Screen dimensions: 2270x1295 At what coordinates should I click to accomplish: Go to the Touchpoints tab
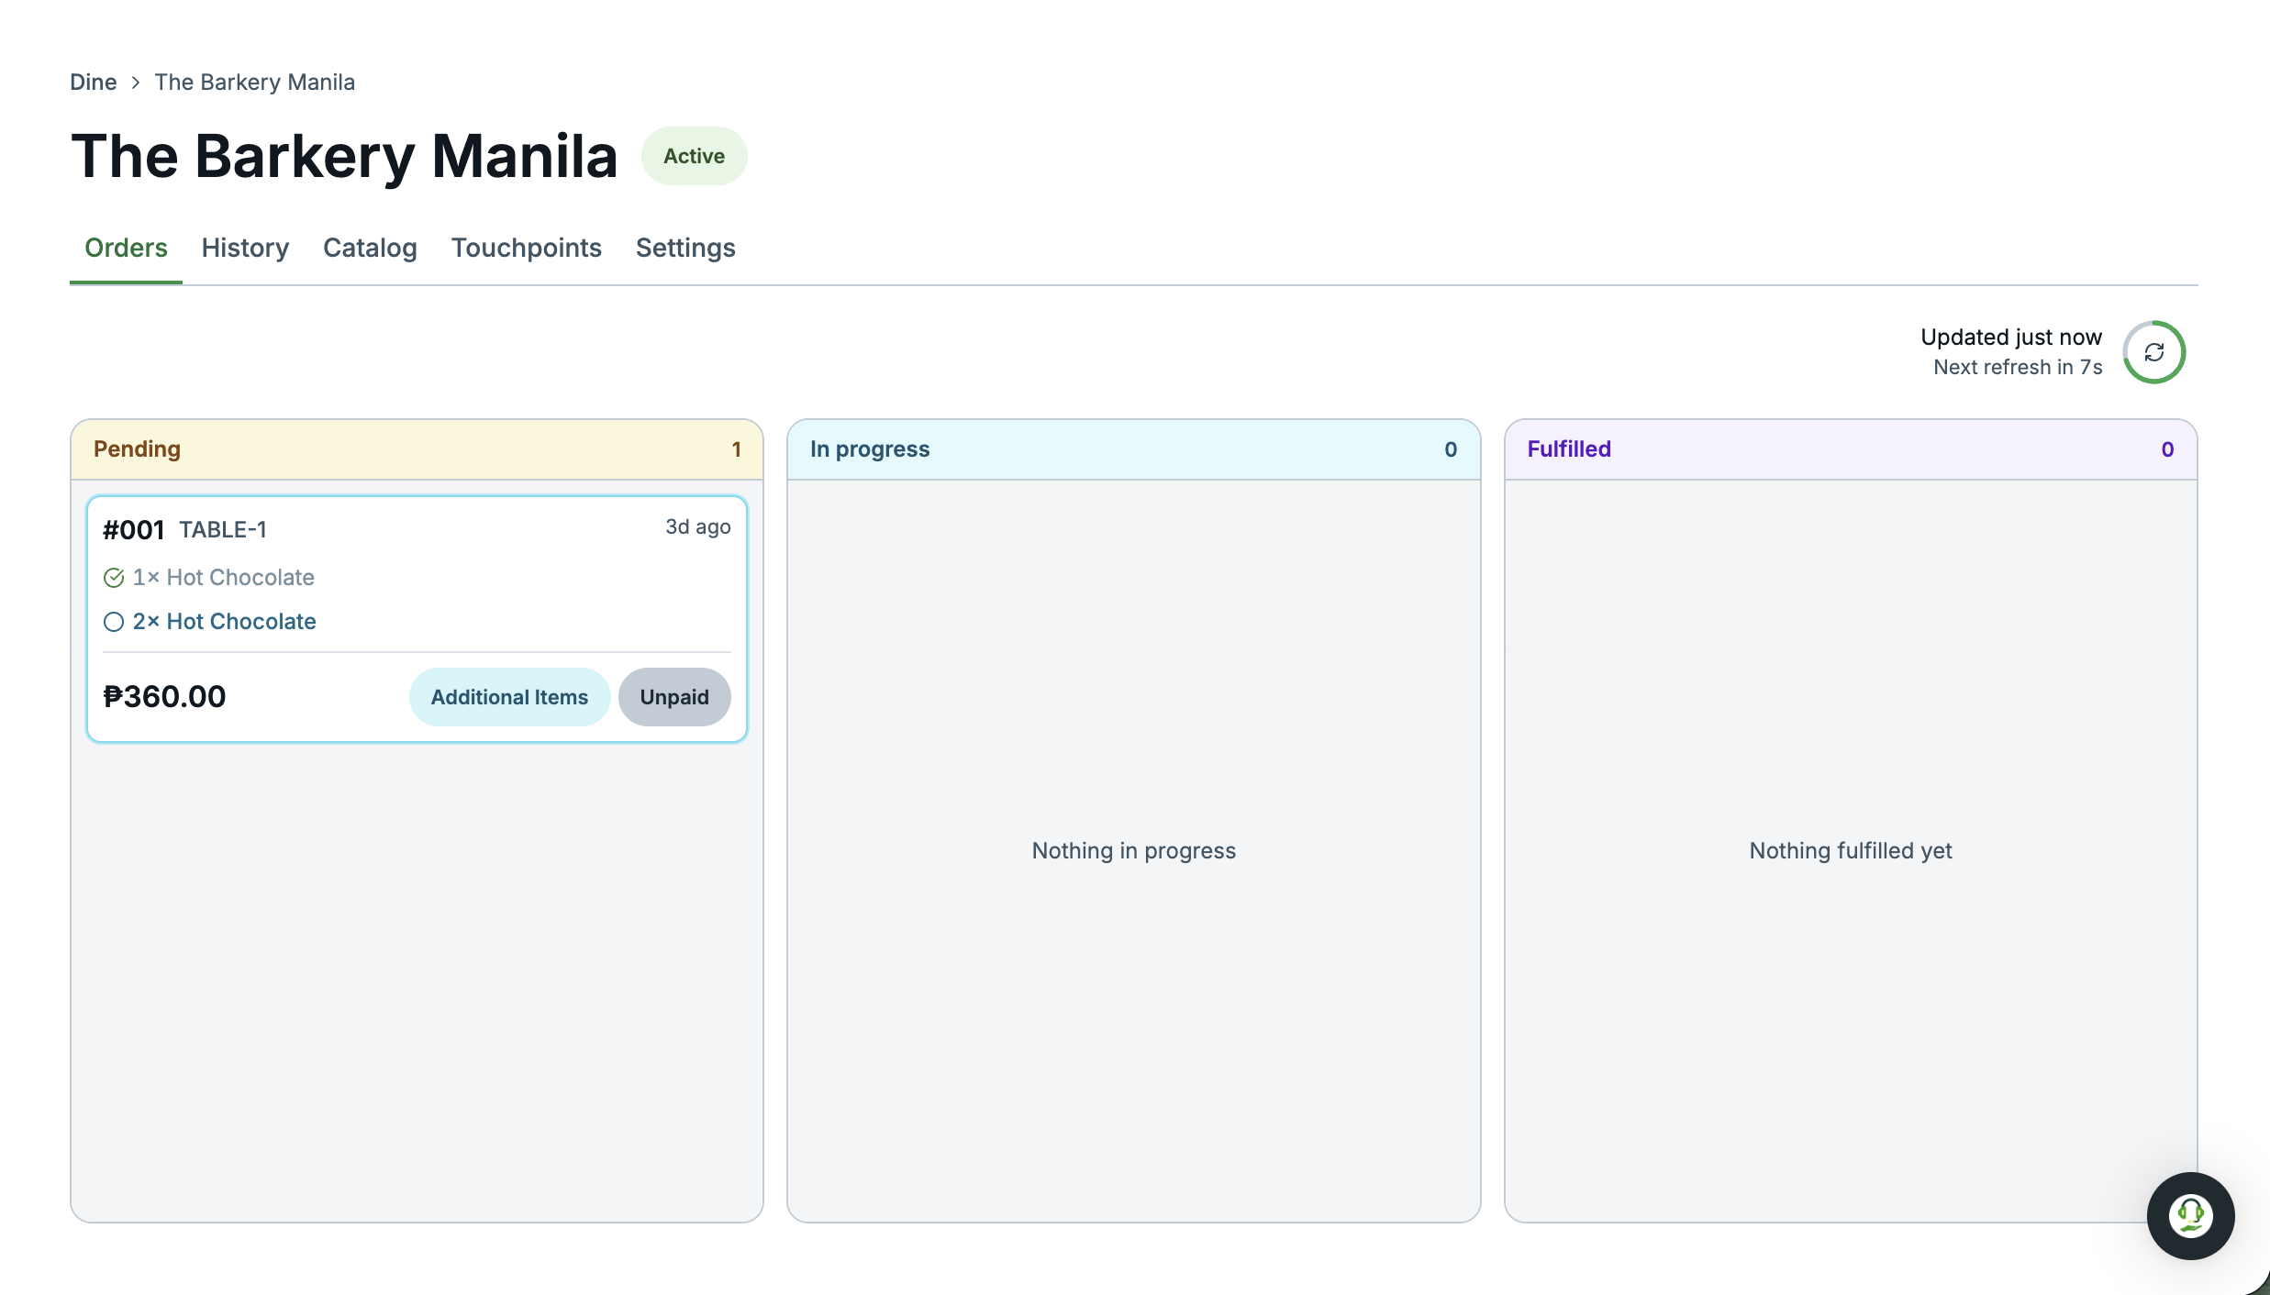(526, 248)
